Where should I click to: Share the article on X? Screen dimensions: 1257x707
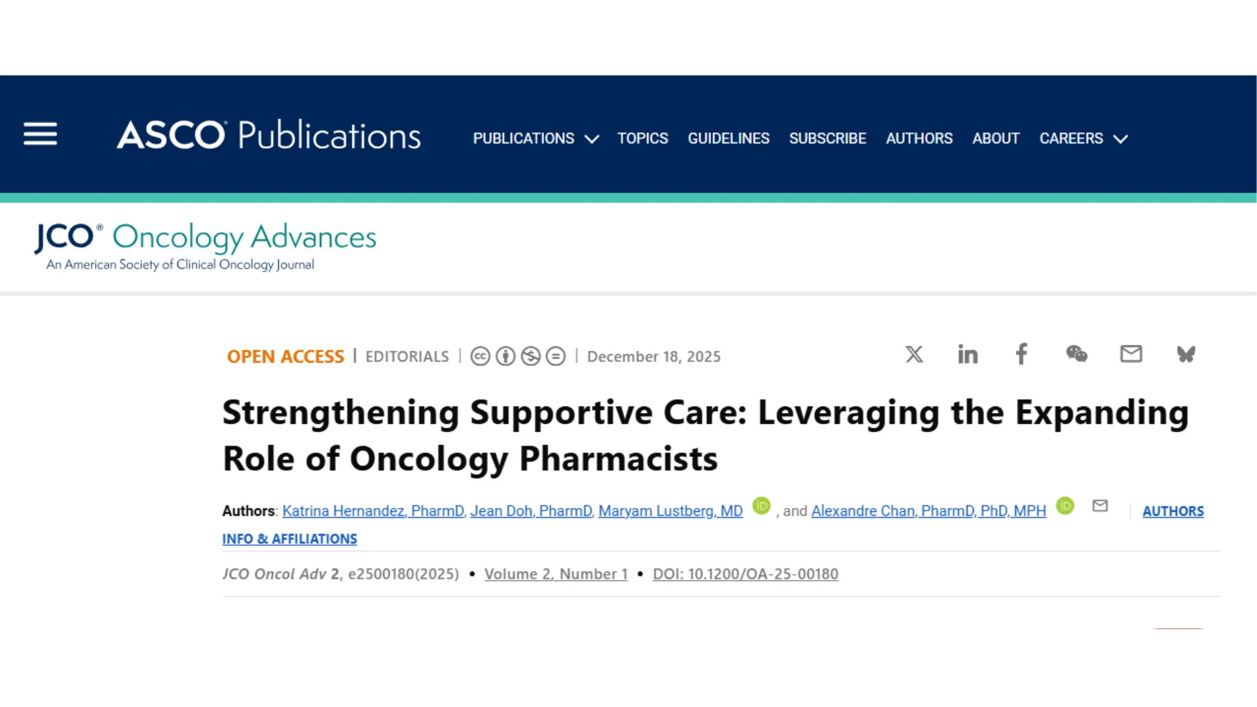point(914,354)
